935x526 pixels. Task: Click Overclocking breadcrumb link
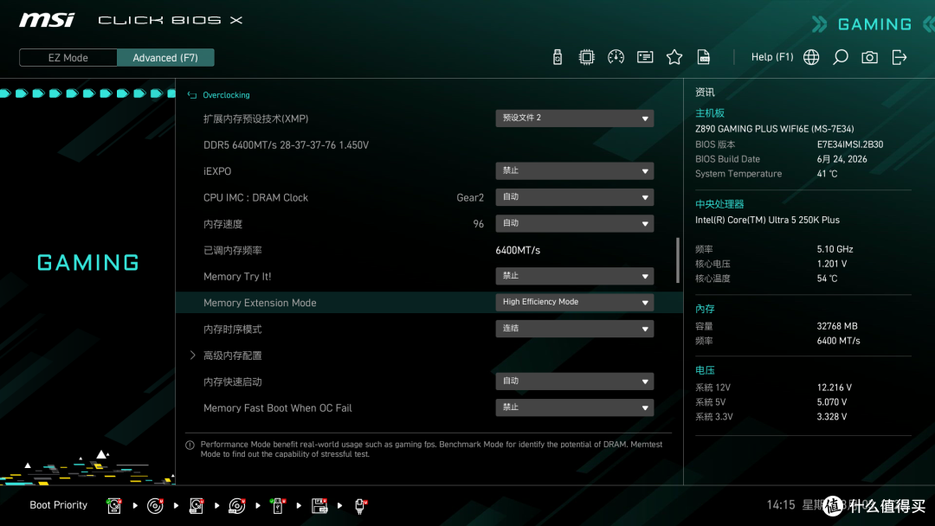coord(226,94)
